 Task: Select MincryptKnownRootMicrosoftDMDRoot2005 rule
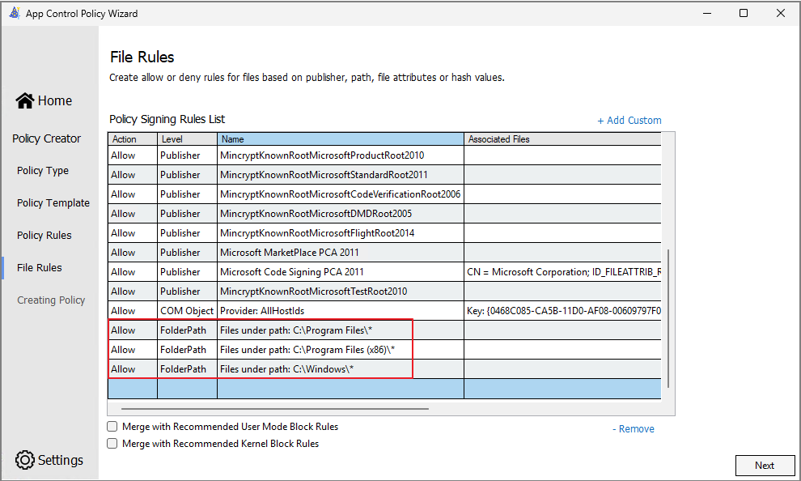(341, 214)
